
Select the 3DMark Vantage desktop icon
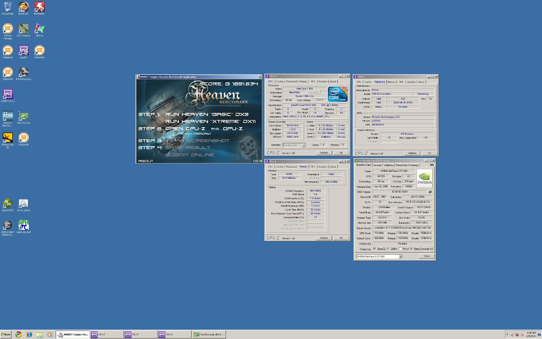point(7,31)
